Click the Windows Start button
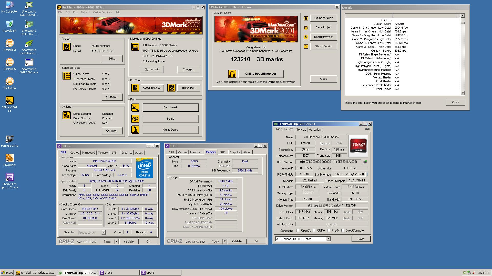The height and width of the screenshot is (276, 492). (x=7, y=273)
